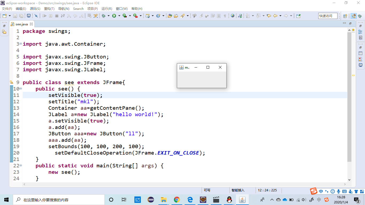Click the Step Over icon
Image resolution: width=365 pixels, height=205 pixels.
point(75,16)
